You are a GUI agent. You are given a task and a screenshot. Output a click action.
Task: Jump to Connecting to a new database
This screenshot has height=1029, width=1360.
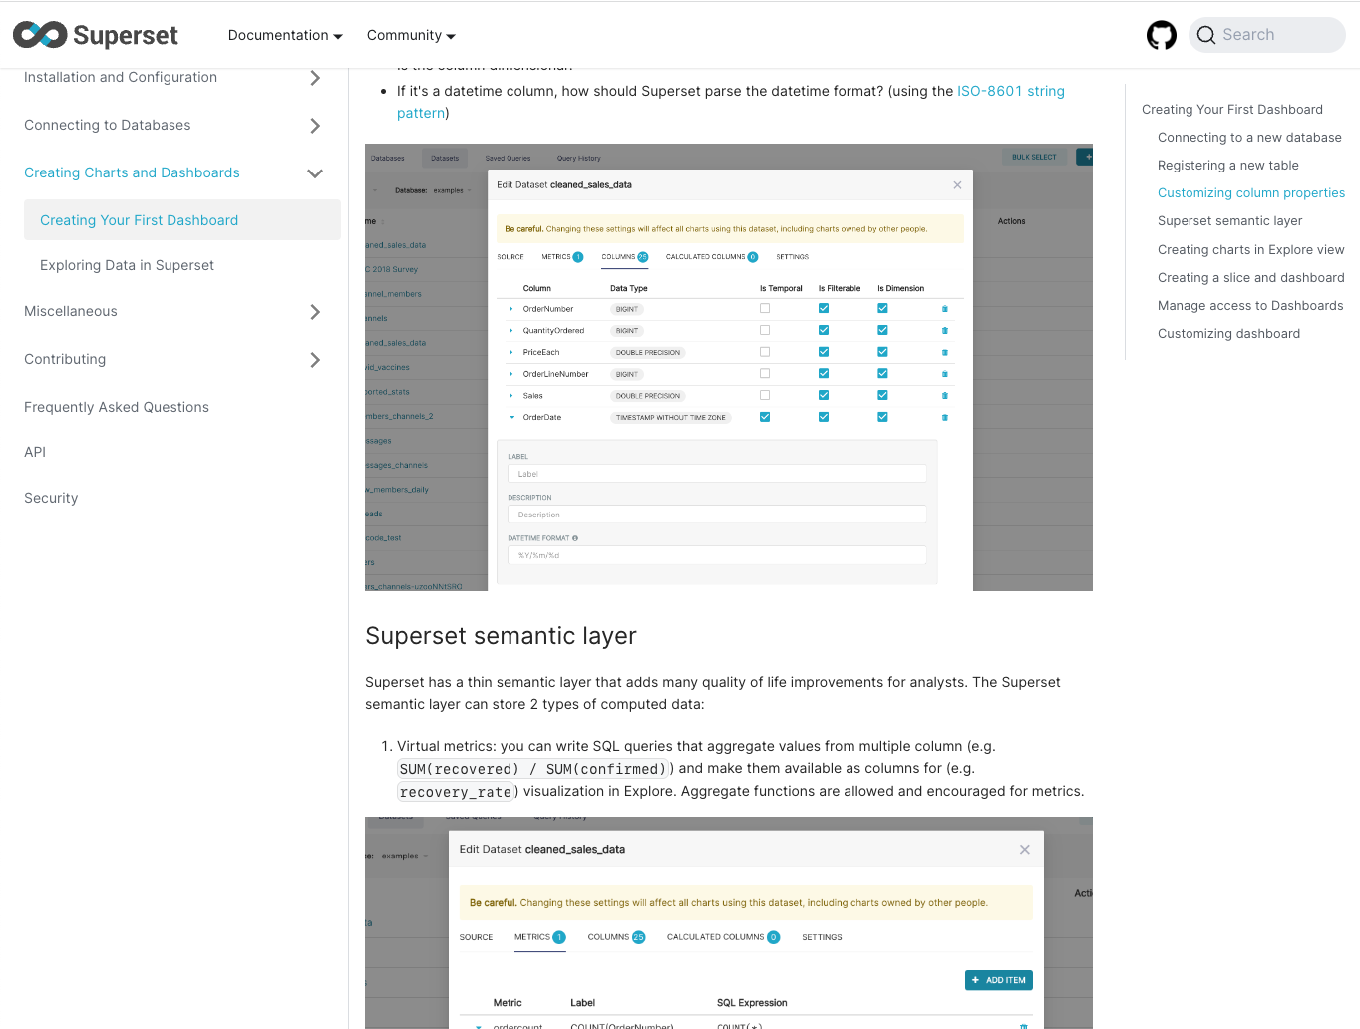[x=1249, y=138]
